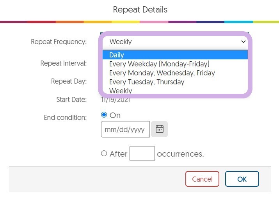This screenshot has width=279, height=207.
Task: Click the Repeat Frequency dropdown chevron arrow
Action: pos(243,41)
